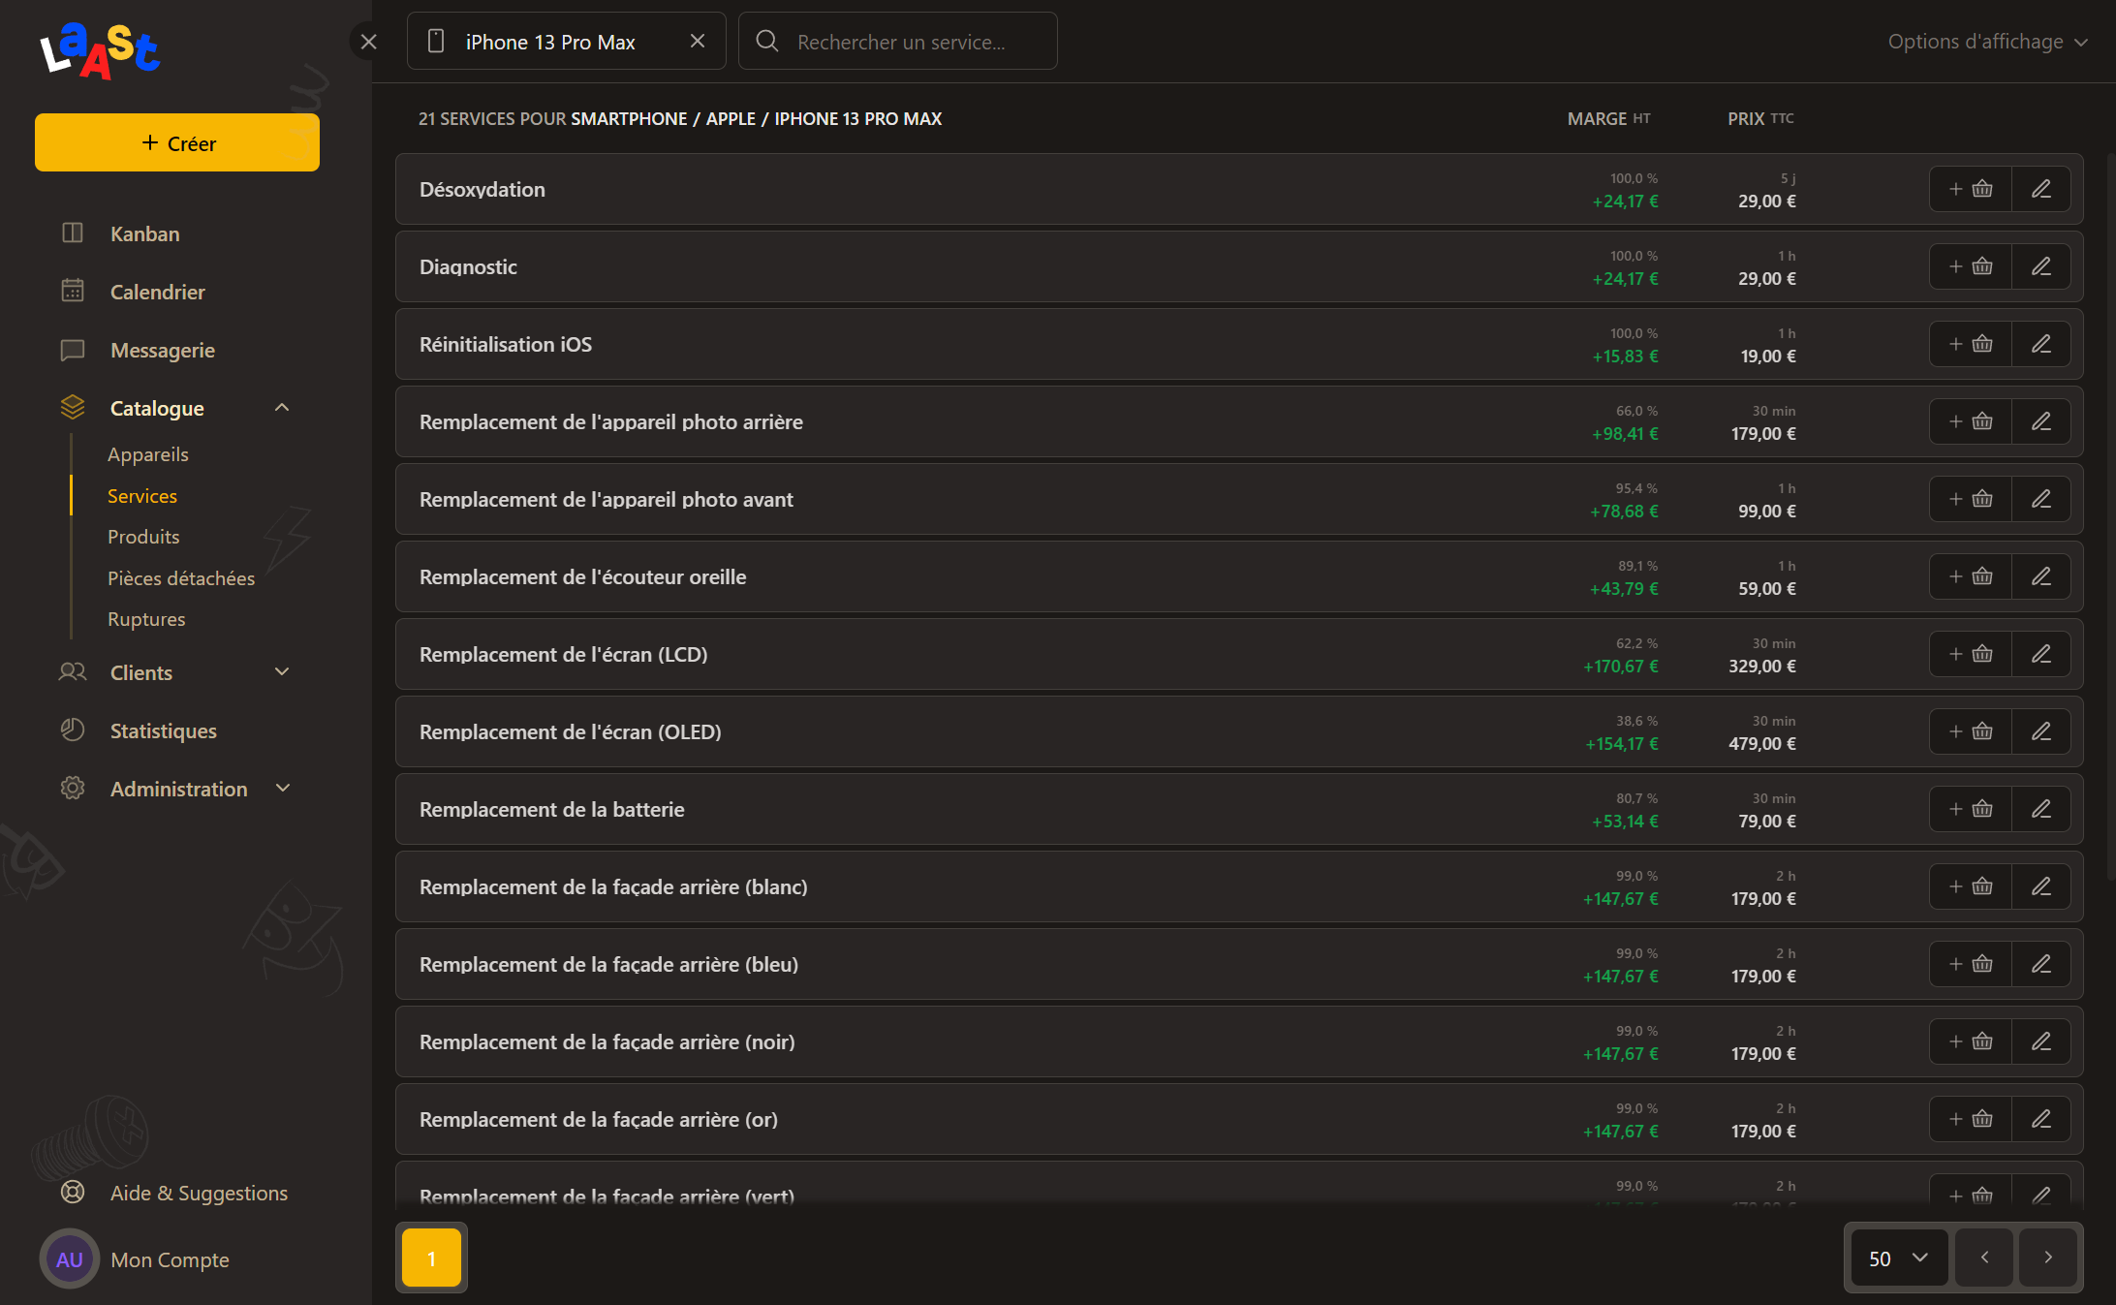Go to page 1

coord(431,1258)
